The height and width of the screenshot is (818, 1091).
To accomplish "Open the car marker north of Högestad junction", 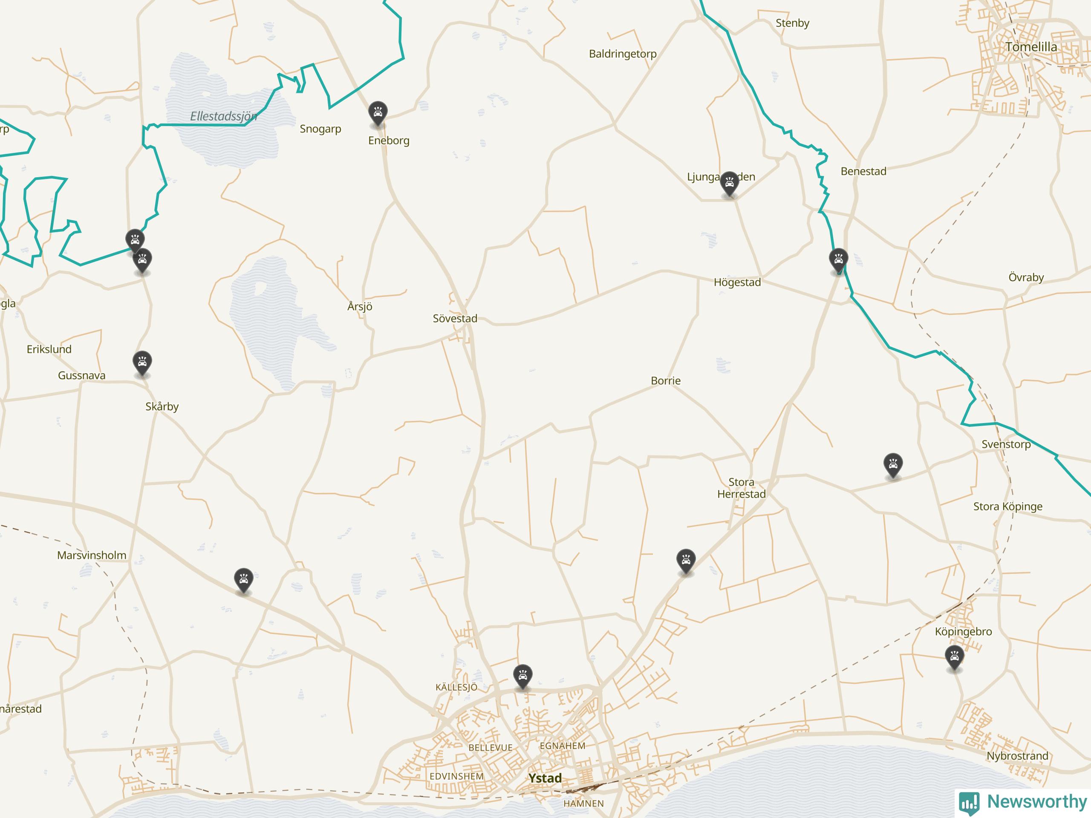I will coord(838,260).
